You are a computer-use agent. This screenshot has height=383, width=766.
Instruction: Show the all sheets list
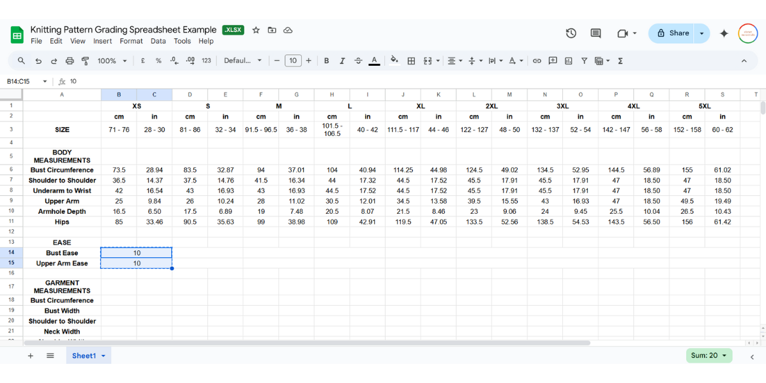click(50, 356)
